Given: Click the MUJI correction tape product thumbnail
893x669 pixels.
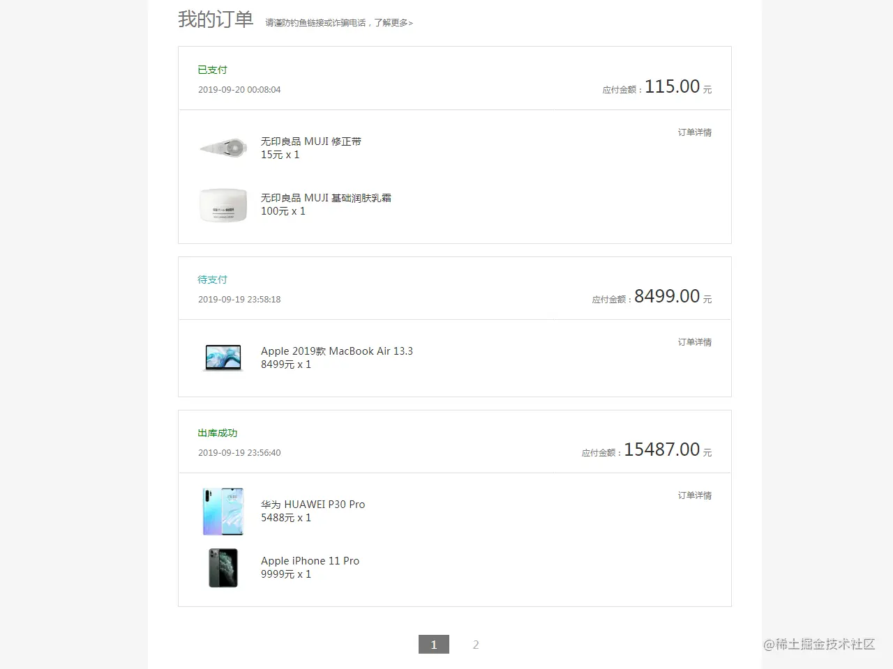Looking at the screenshot, I should click(x=223, y=148).
